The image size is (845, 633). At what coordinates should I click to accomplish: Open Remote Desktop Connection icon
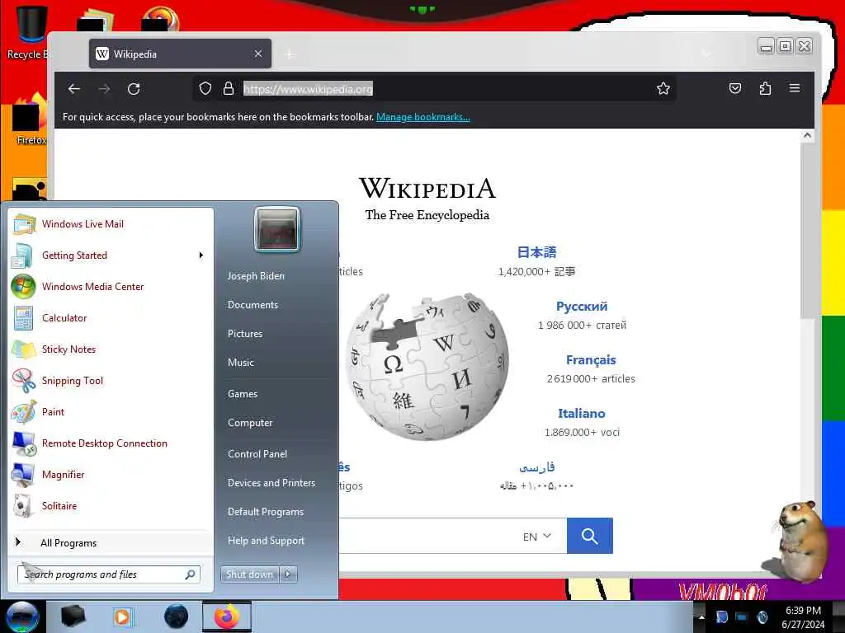(24, 443)
